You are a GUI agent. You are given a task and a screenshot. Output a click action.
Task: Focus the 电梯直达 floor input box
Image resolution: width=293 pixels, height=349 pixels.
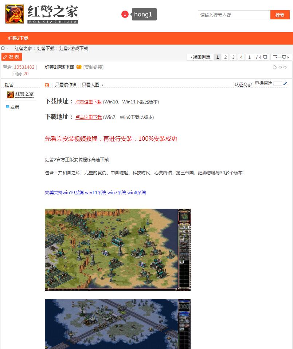pyautogui.click(x=278, y=83)
